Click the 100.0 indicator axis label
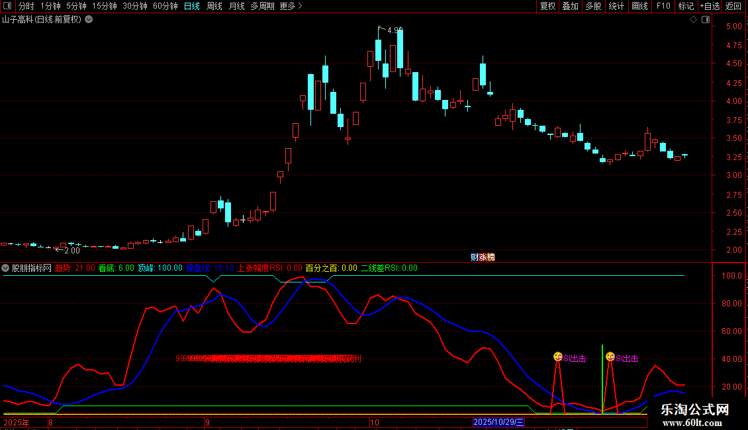 pos(731,276)
